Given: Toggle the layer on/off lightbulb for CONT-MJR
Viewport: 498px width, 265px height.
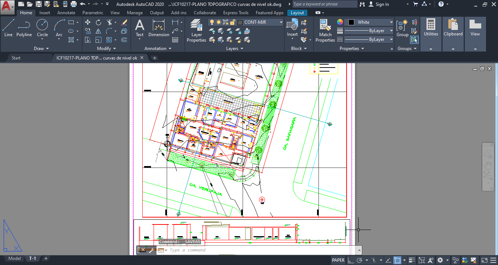Looking at the screenshot, I should tap(212, 22).
